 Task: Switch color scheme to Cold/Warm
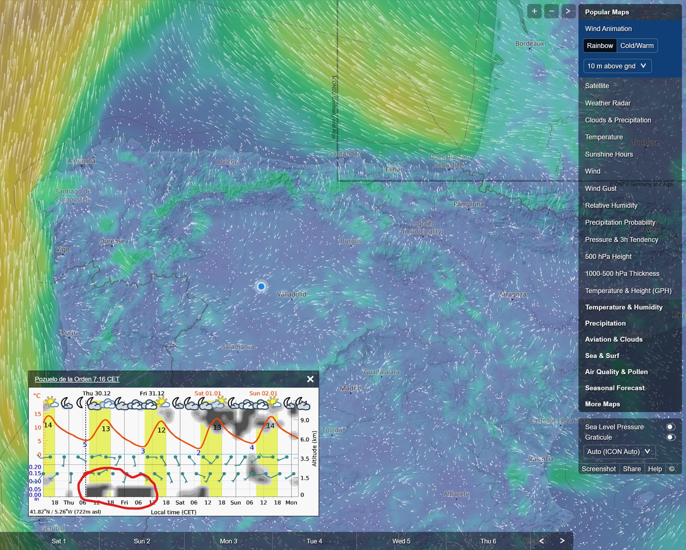point(637,46)
